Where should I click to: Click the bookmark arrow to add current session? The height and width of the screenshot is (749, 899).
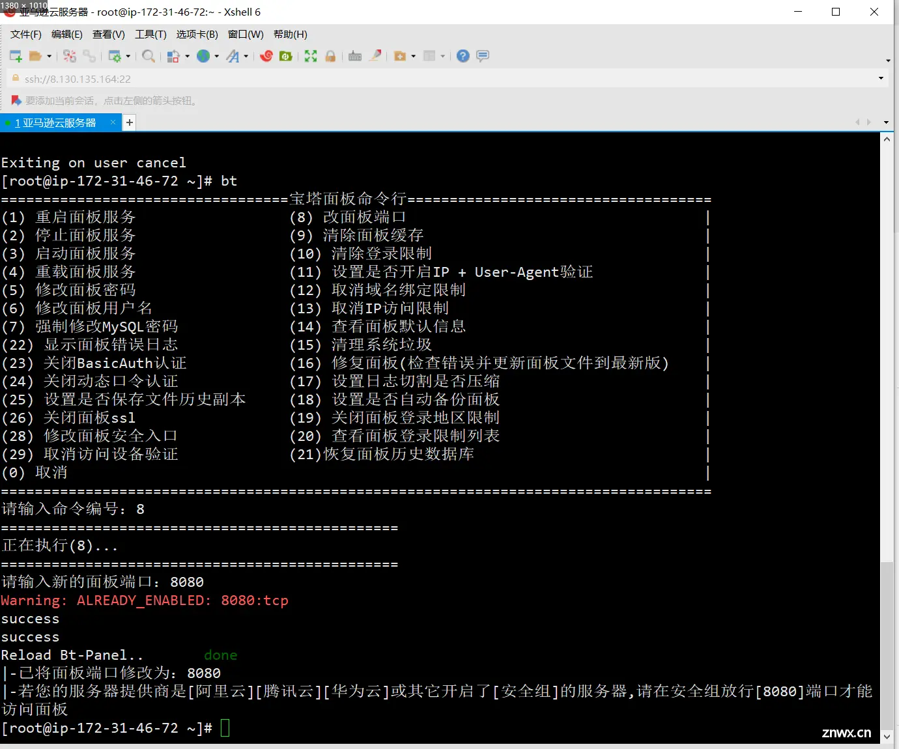(16, 100)
